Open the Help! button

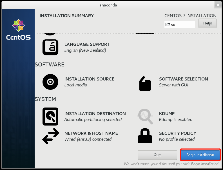tap(208, 23)
